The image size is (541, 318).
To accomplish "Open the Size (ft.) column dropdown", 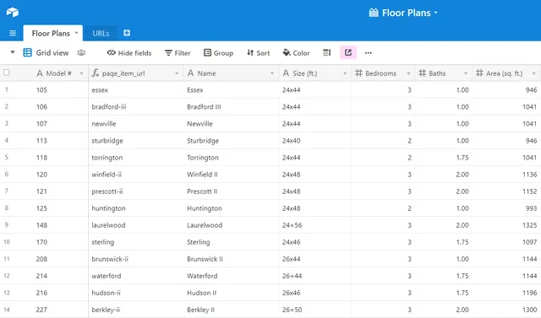I will [x=345, y=73].
